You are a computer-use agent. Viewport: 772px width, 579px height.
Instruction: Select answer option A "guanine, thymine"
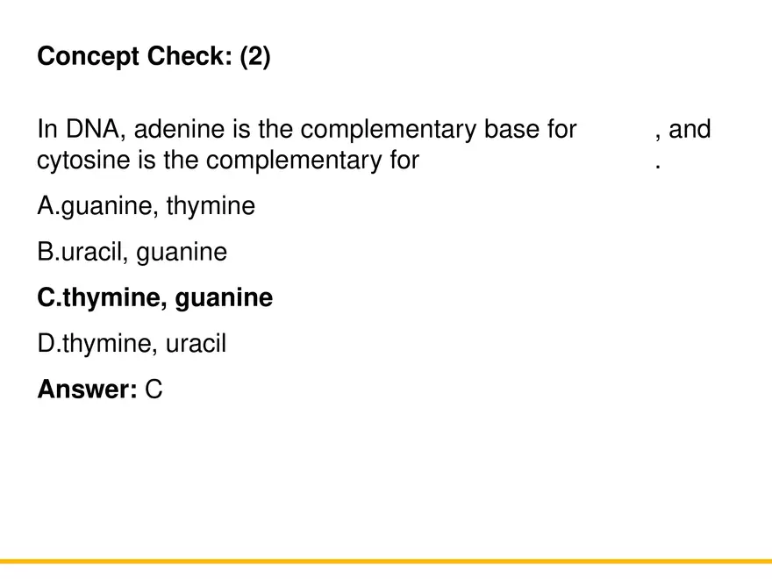tap(147, 207)
